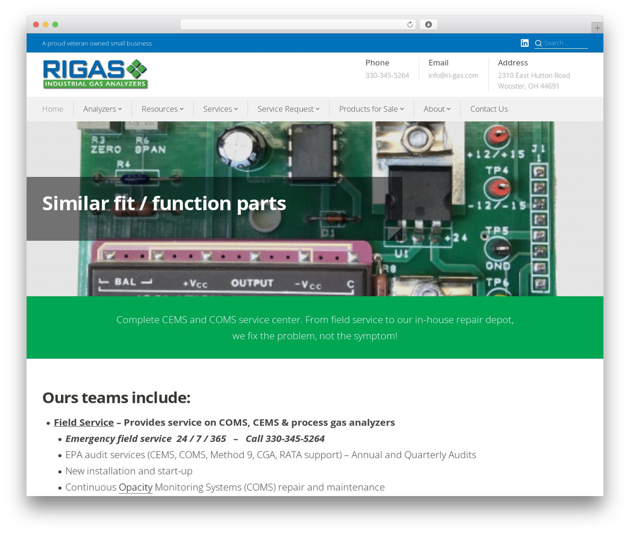Click the browser download icon button
This screenshot has height=534, width=630.
coord(428,25)
